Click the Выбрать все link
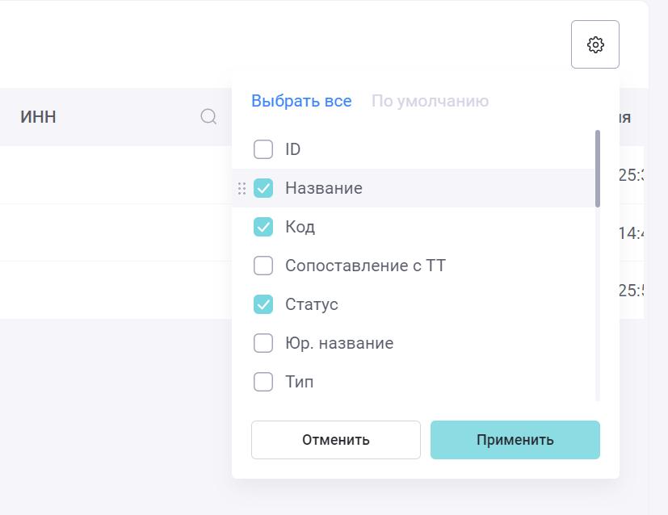Image resolution: width=668 pixels, height=515 pixels. click(x=301, y=101)
